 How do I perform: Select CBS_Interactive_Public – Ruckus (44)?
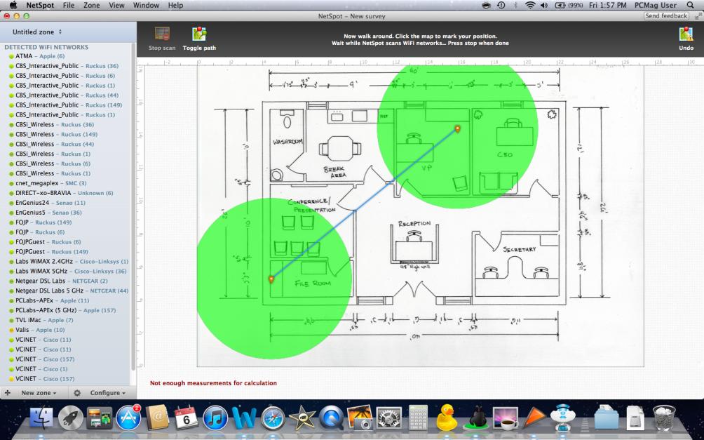(x=67, y=95)
